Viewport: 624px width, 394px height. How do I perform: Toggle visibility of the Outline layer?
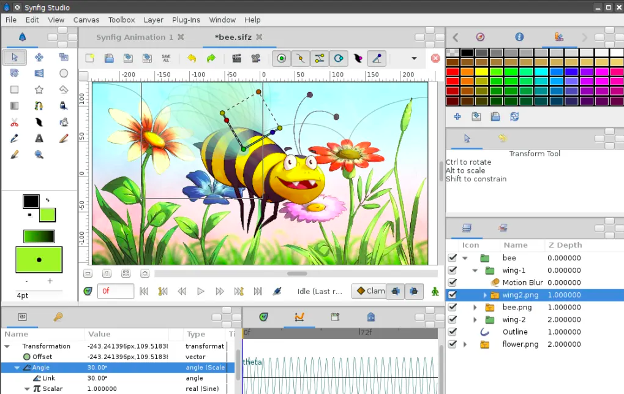pyautogui.click(x=453, y=332)
